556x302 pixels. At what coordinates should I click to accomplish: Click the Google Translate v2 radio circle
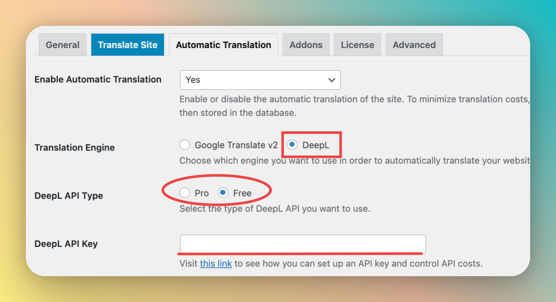tap(185, 145)
